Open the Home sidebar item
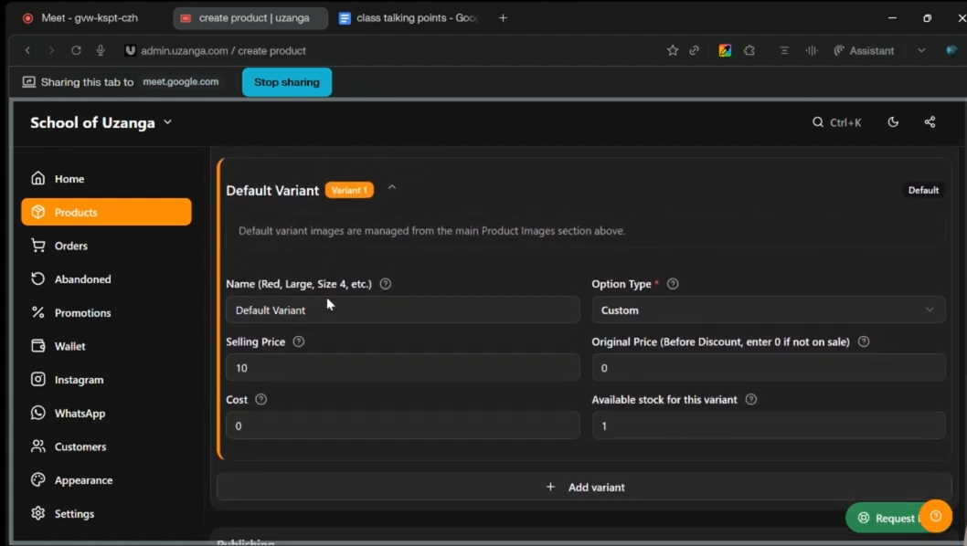The width and height of the screenshot is (967, 546). pos(106,179)
